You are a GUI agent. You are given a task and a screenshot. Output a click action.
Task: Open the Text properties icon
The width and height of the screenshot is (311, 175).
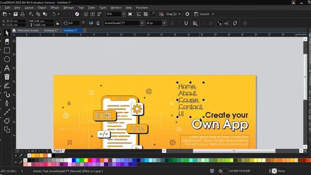[x=219, y=23]
